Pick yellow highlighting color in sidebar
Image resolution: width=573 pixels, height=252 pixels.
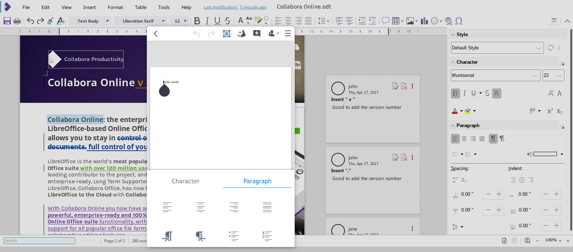(468, 111)
